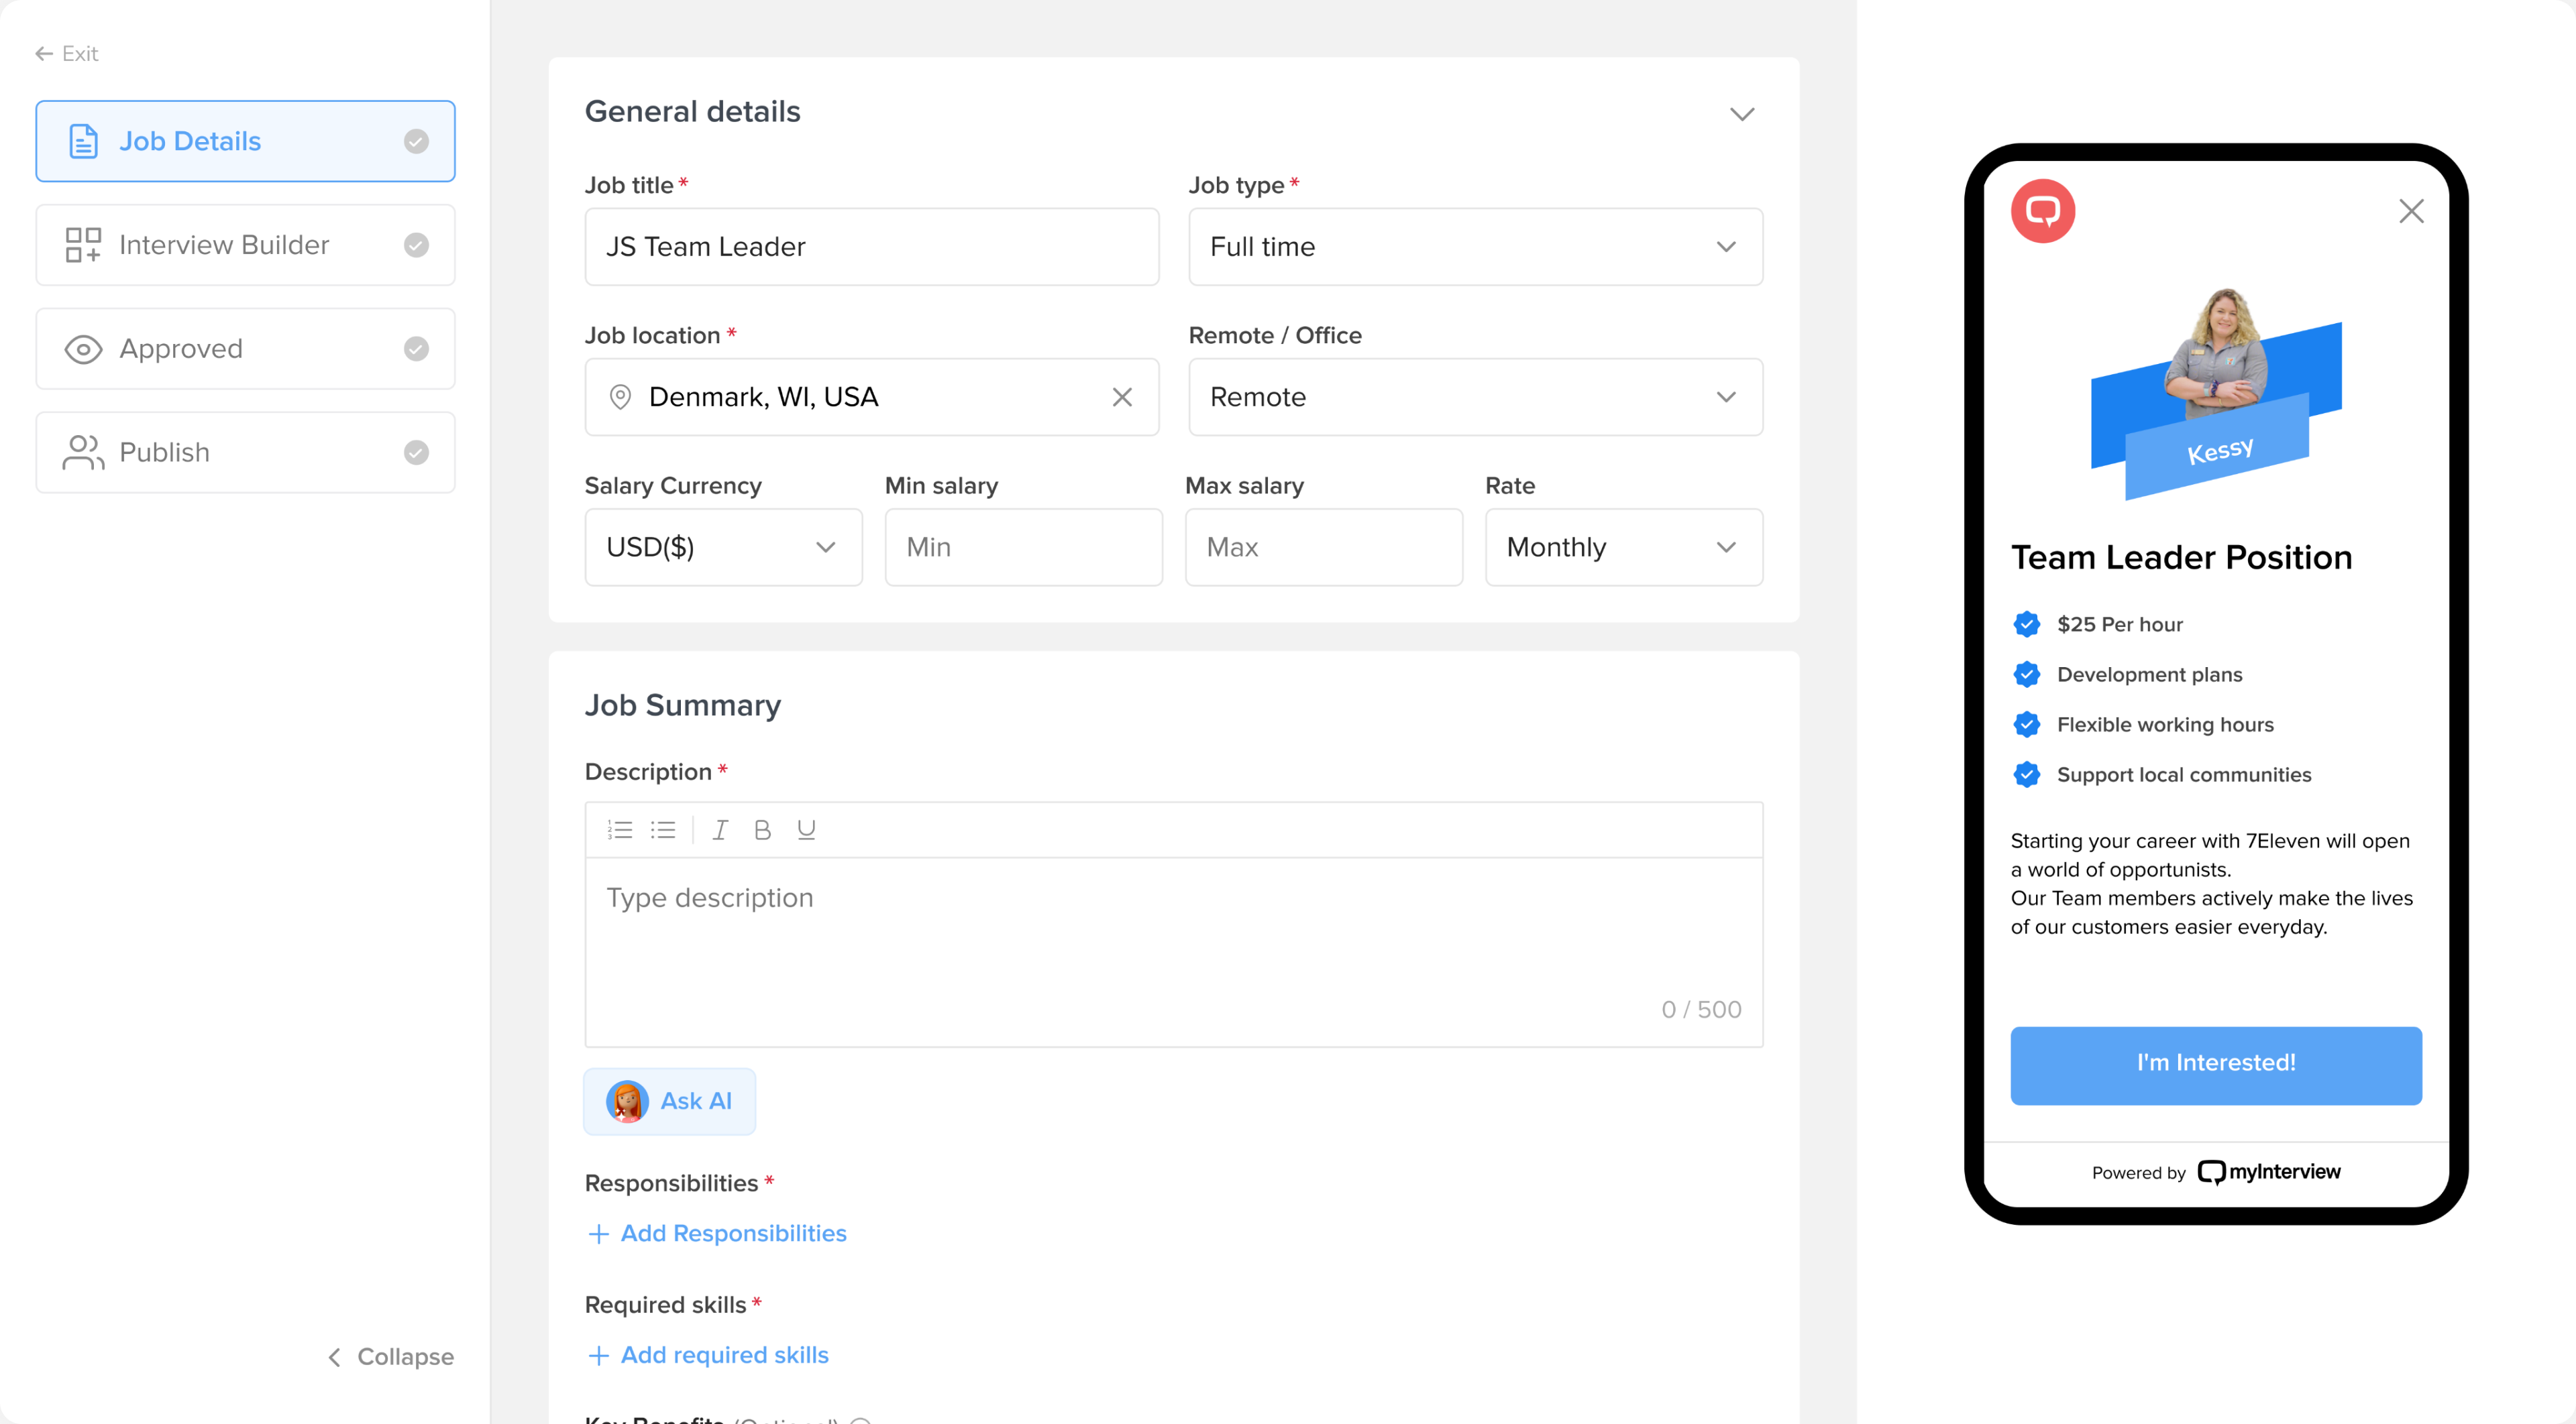This screenshot has height=1424, width=2576.
Task: Switch to the Interview Builder step
Action: 224,244
